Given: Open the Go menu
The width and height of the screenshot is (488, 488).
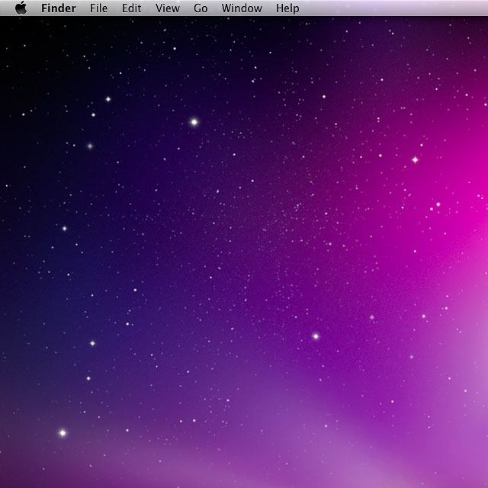Looking at the screenshot, I should point(201,8).
